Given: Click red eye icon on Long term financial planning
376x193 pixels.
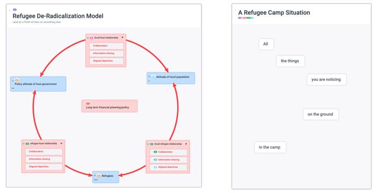Looking at the screenshot, I should (88, 103).
